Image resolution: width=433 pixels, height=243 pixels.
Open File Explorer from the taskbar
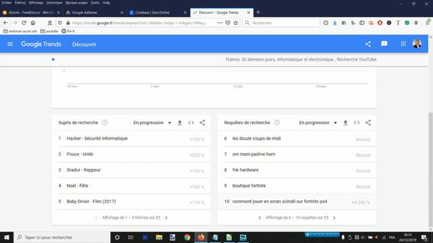[x=159, y=237]
